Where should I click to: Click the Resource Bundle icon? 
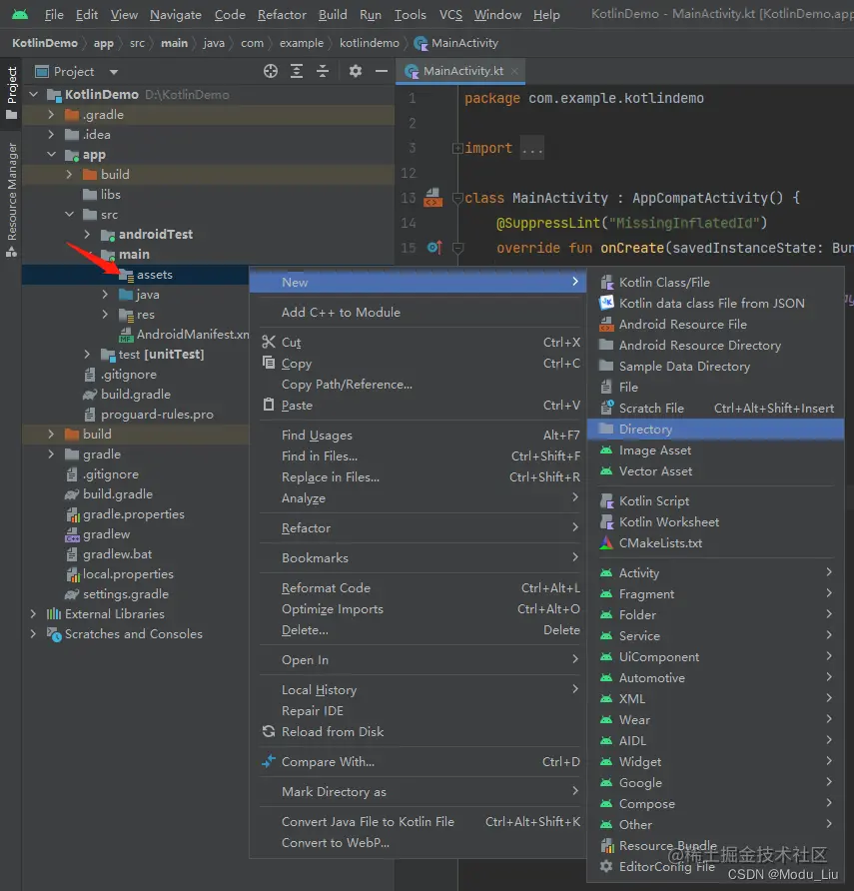607,845
